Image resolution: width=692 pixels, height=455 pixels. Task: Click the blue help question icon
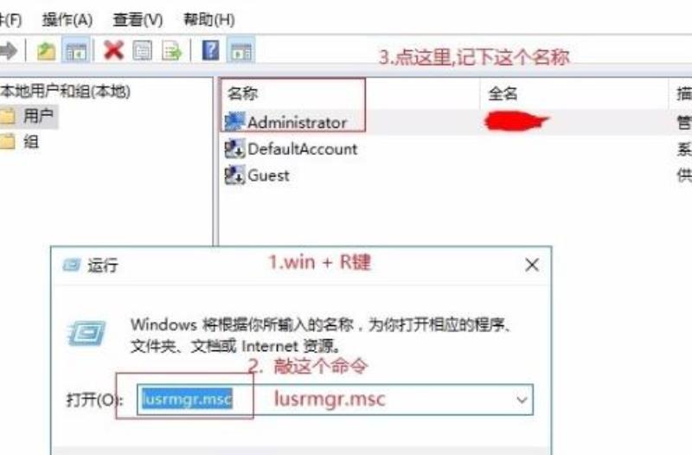210,50
